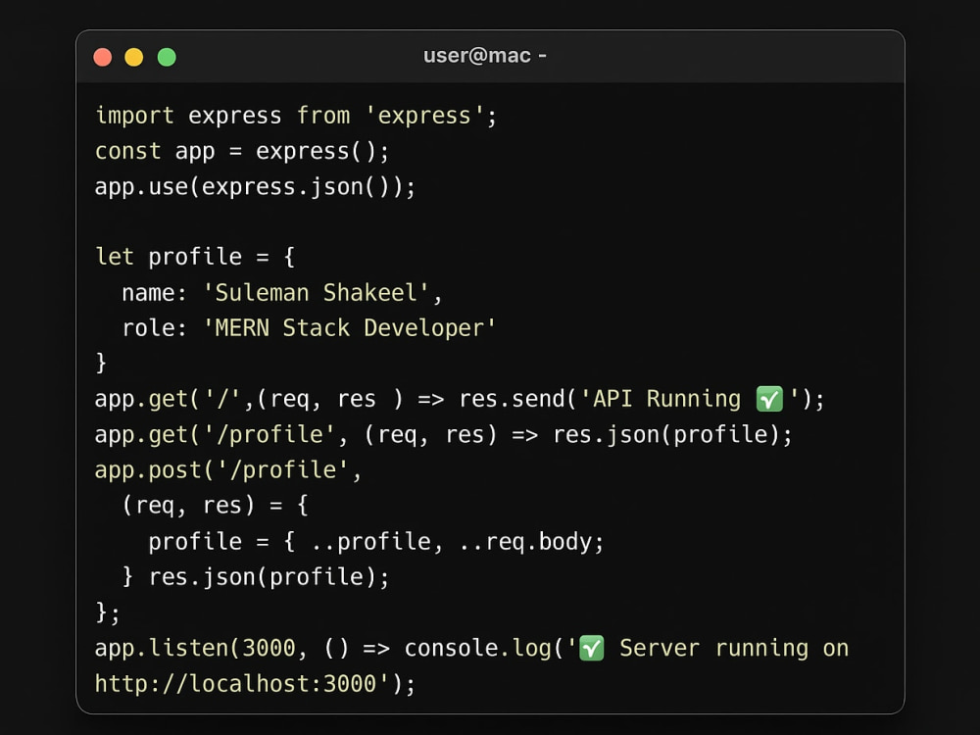The image size is (980, 735).
Task: Click the line 'app.use(express.json());'
Action: point(255,187)
